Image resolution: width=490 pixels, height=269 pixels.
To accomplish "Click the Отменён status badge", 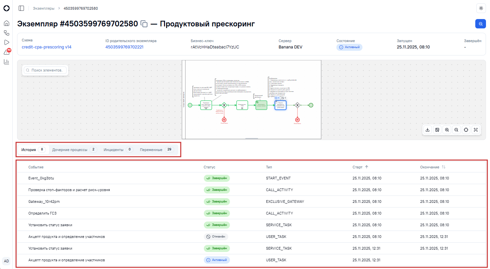I will (216, 237).
